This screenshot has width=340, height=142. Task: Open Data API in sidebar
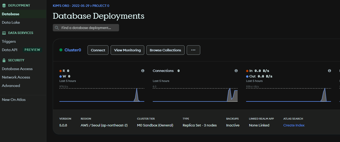click(x=10, y=50)
